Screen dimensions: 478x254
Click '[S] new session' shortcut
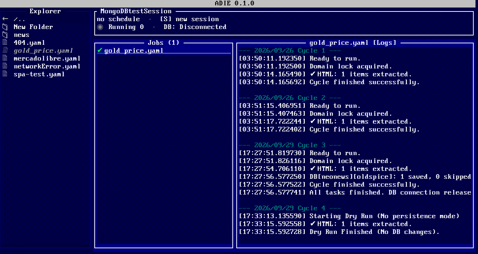(x=189, y=19)
